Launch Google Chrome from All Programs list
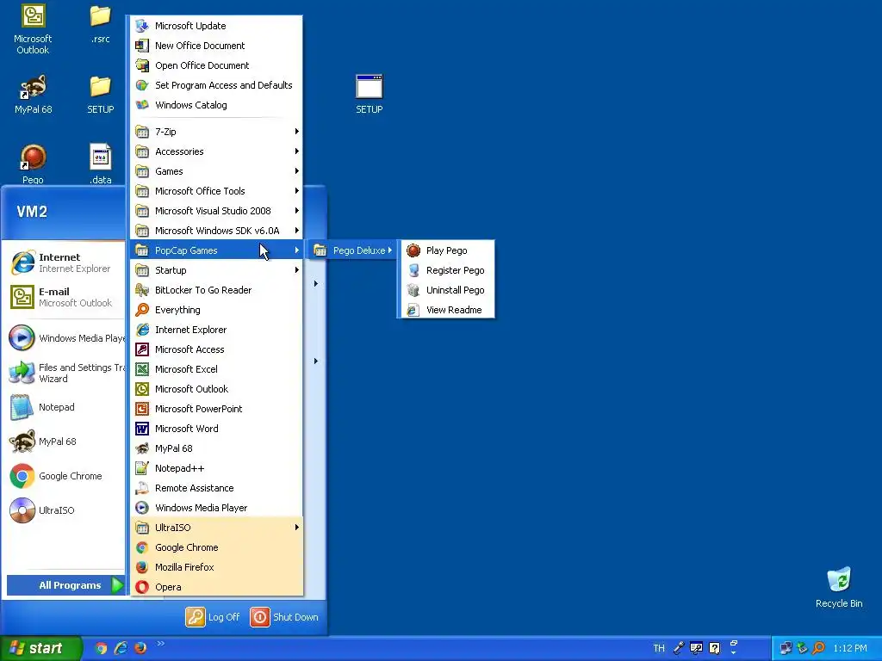 click(217, 547)
